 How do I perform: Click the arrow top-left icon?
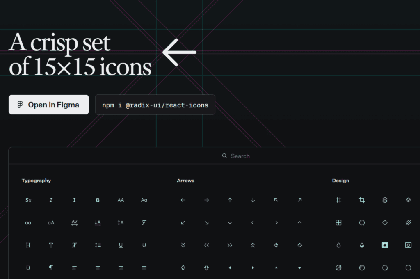point(276,200)
